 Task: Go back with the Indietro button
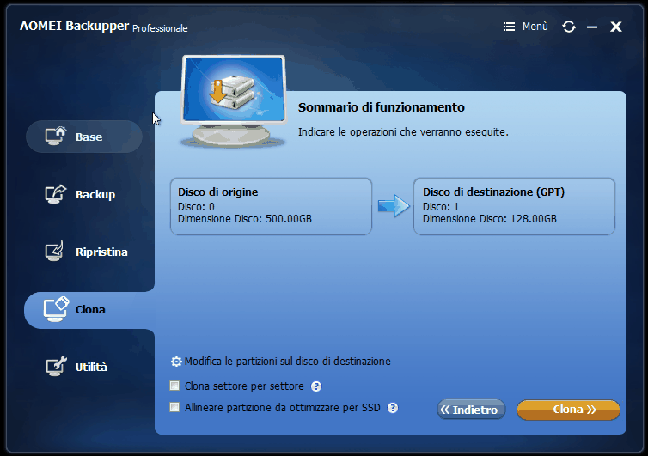pyautogui.click(x=471, y=410)
